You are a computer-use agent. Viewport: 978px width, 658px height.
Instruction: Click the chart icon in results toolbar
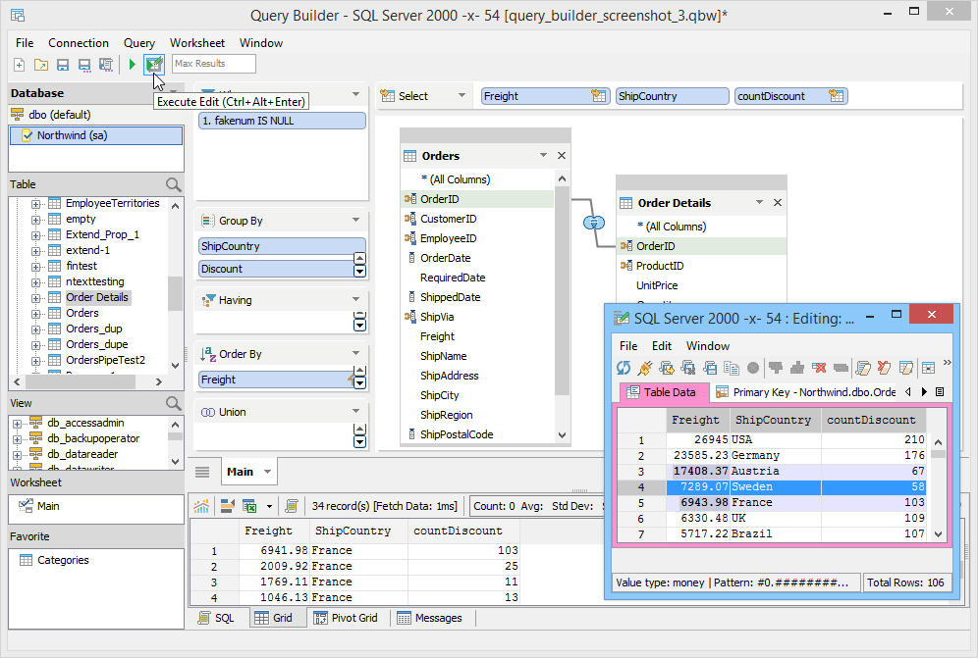(x=201, y=506)
